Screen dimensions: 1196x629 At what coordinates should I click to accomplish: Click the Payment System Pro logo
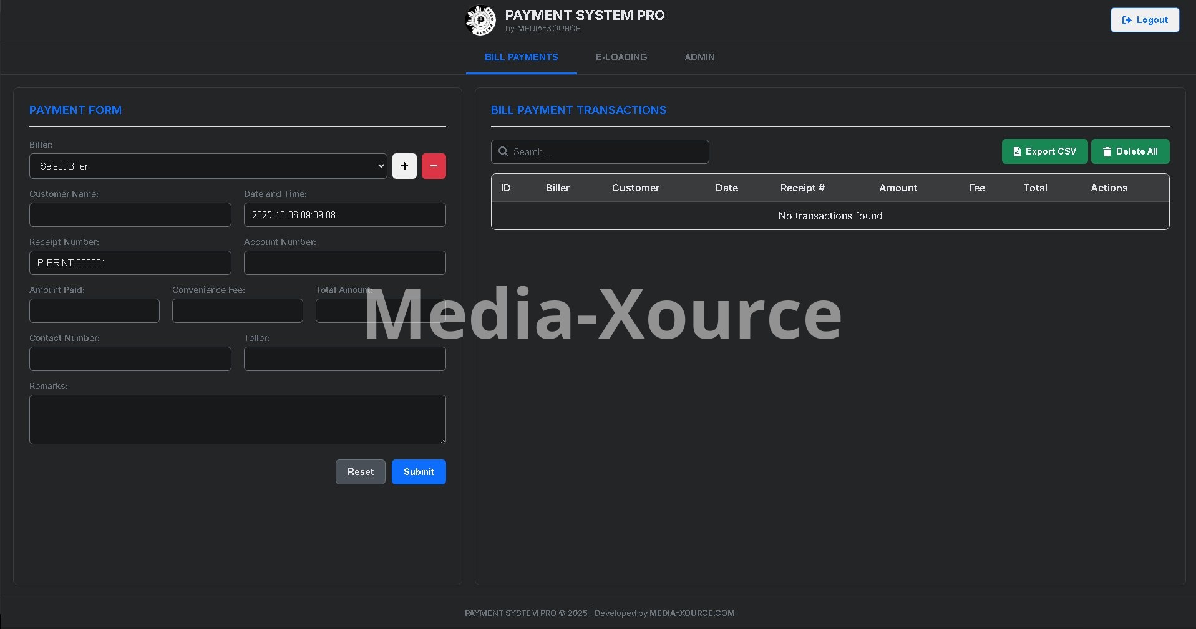(x=480, y=21)
